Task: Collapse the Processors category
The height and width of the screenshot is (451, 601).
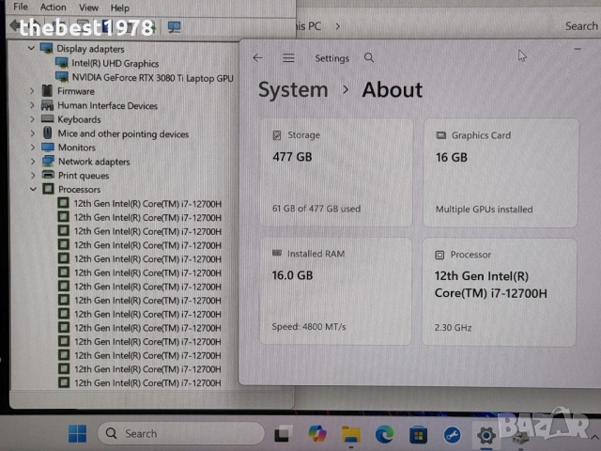Action: coord(32,189)
